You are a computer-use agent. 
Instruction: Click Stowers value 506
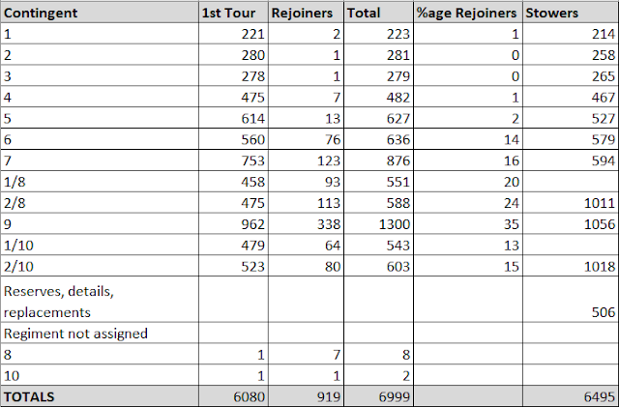(x=604, y=312)
